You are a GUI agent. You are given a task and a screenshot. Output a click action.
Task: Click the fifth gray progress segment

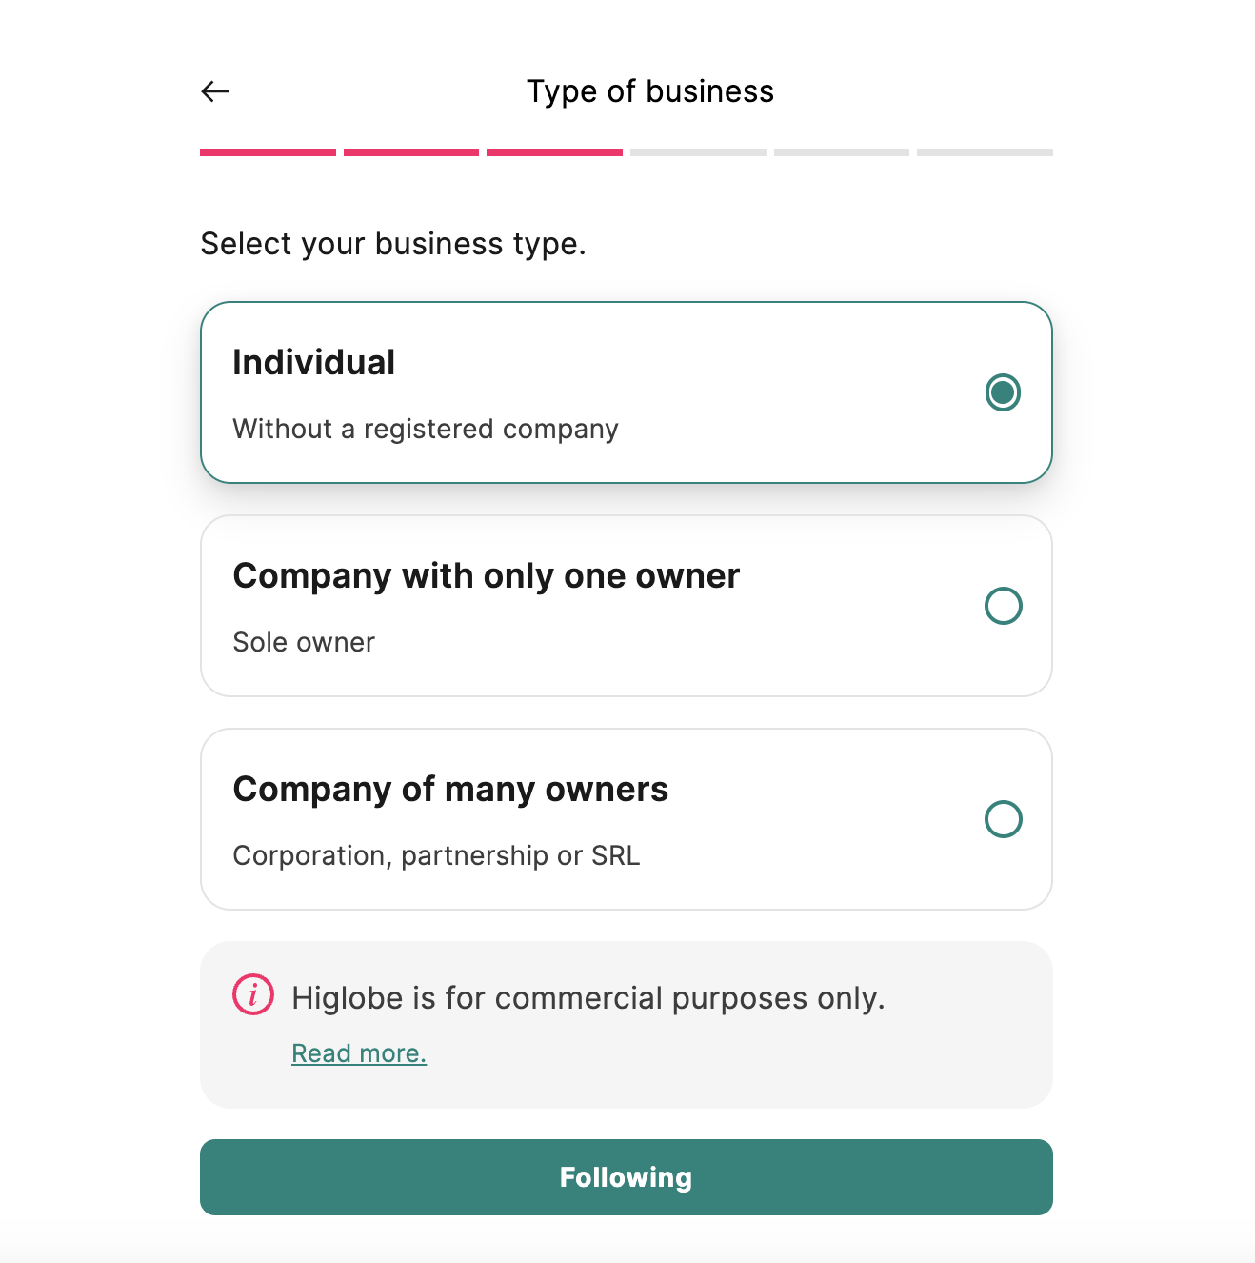click(842, 152)
